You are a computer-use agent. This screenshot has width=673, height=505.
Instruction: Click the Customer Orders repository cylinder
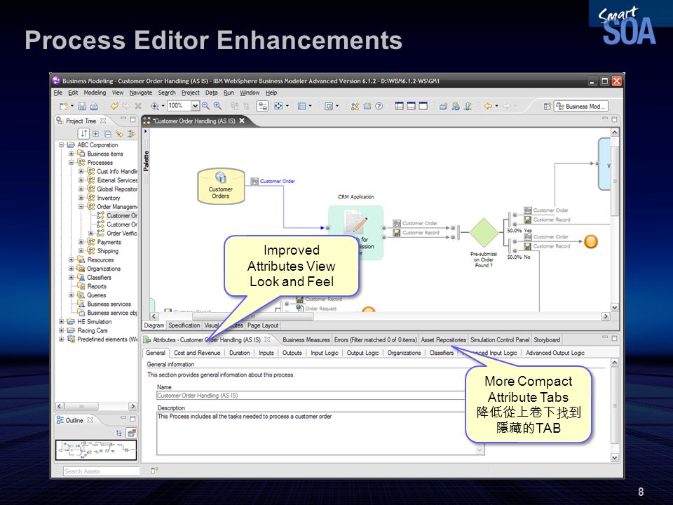tap(221, 186)
